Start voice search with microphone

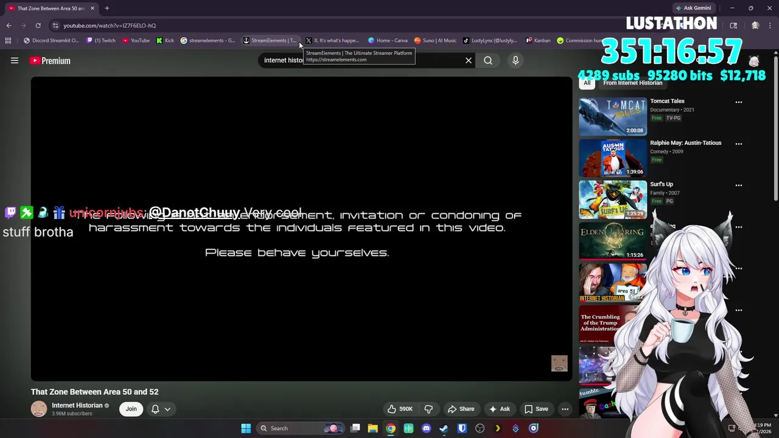coord(515,60)
